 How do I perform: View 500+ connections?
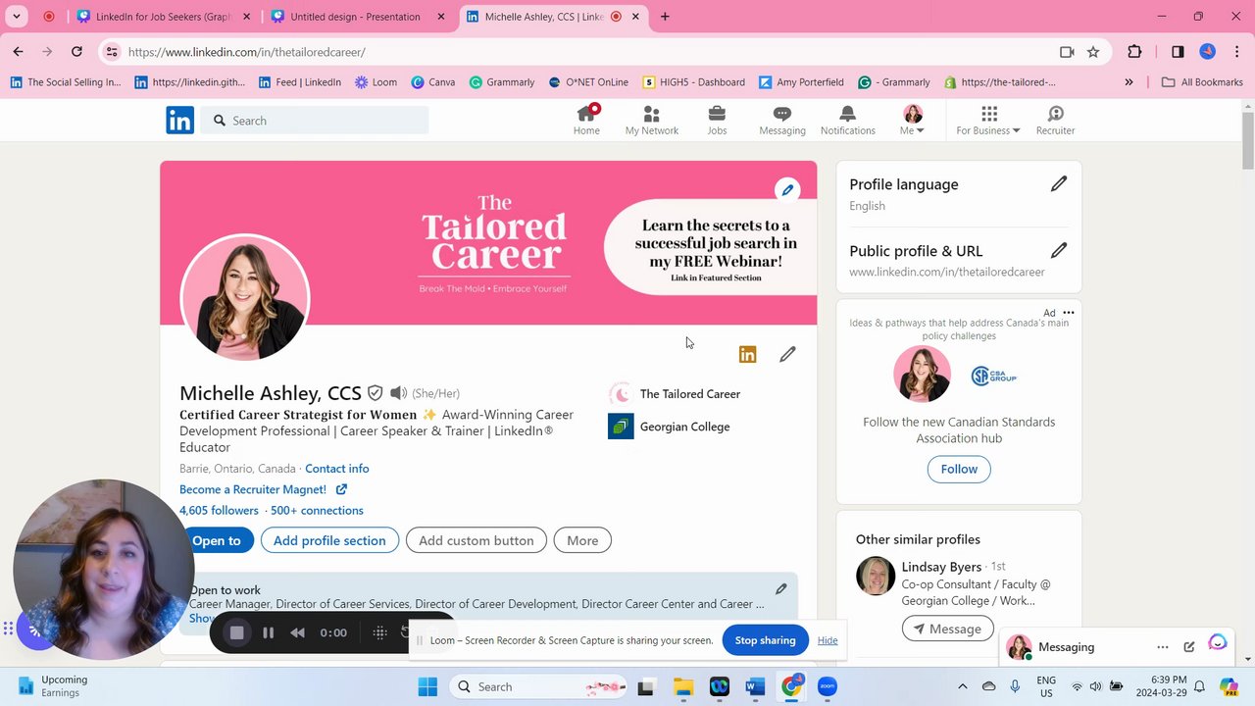tap(317, 510)
